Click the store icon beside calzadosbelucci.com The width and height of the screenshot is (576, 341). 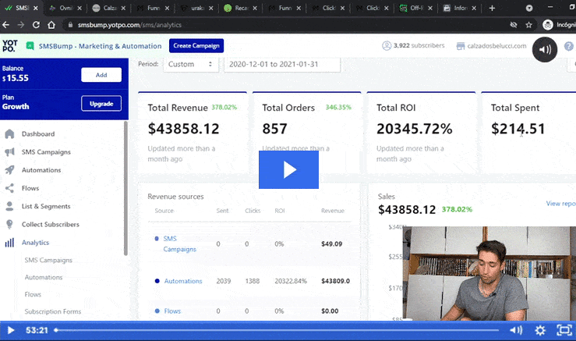click(x=461, y=46)
